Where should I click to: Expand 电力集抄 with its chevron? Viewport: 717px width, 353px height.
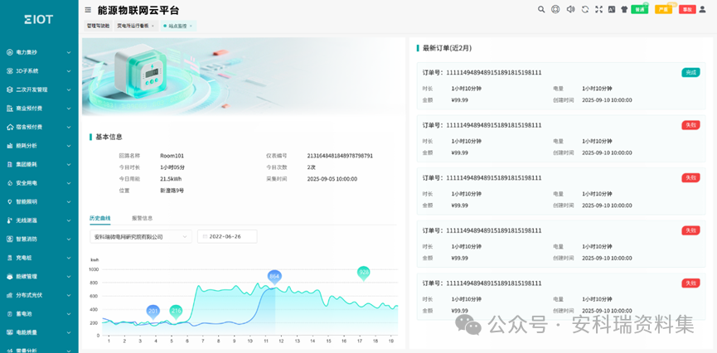tap(69, 52)
